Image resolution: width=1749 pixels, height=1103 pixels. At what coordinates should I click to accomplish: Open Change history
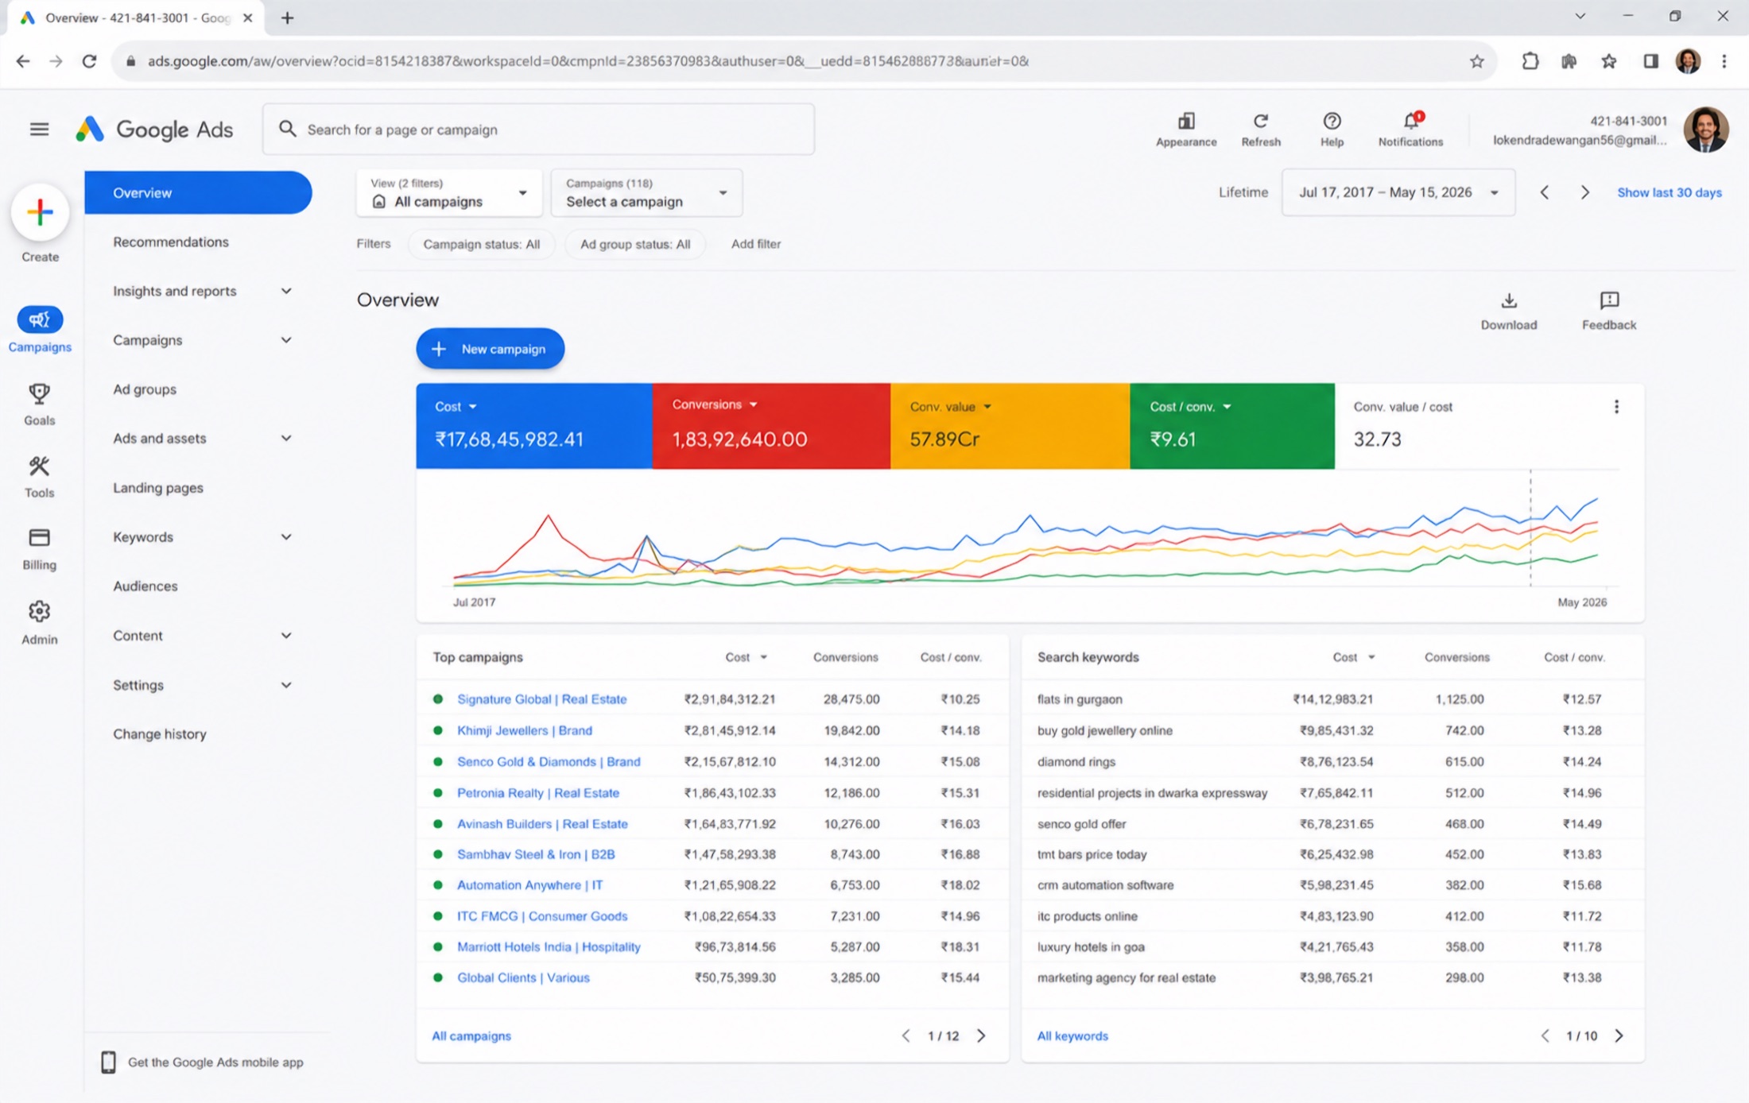(160, 733)
